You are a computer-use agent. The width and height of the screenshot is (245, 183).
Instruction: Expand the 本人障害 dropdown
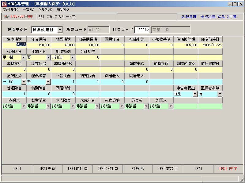(x=73, y=106)
